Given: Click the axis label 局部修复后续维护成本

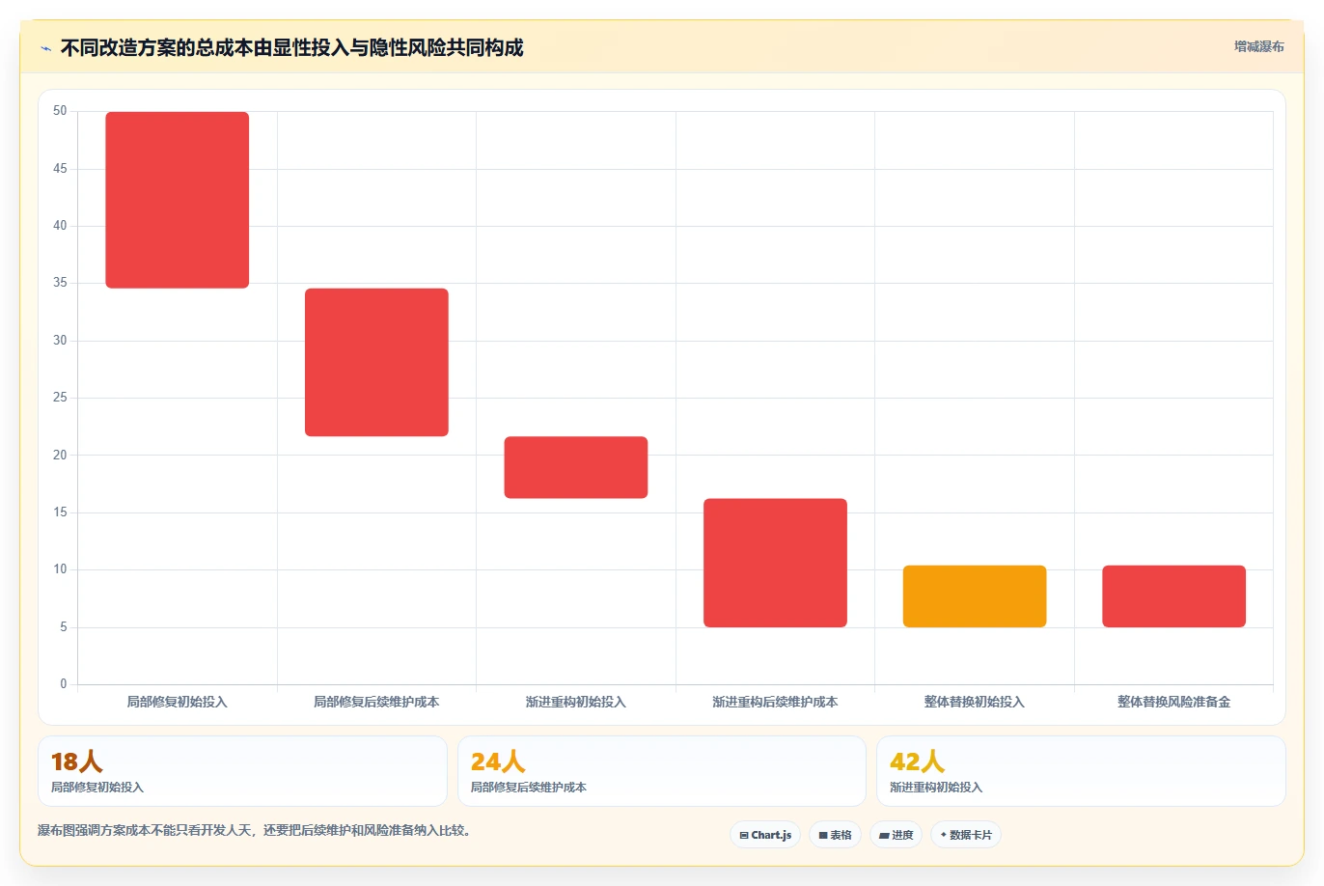Looking at the screenshot, I should [x=376, y=702].
